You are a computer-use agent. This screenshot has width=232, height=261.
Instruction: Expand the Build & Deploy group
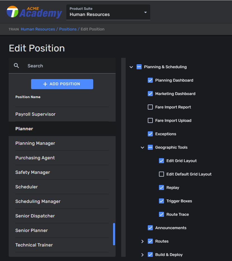pyautogui.click(x=142, y=255)
